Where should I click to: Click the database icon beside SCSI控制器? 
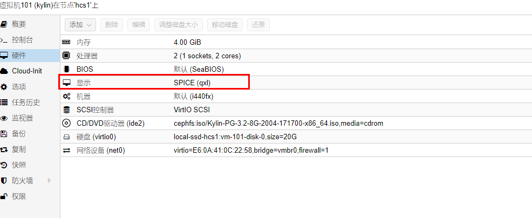66,110
